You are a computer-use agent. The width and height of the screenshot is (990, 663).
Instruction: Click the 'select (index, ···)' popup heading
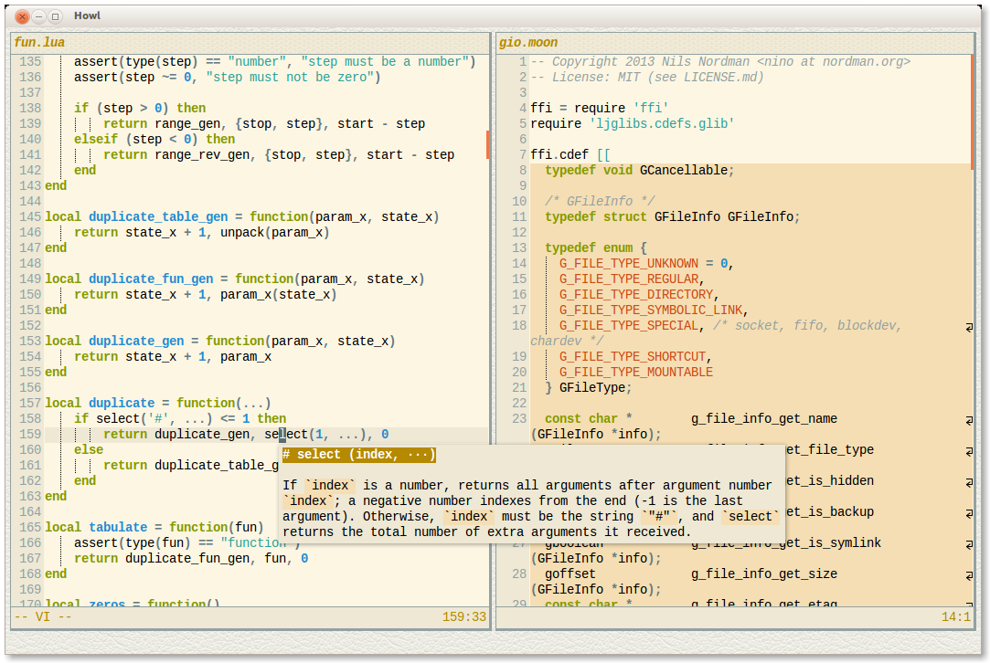point(359,455)
